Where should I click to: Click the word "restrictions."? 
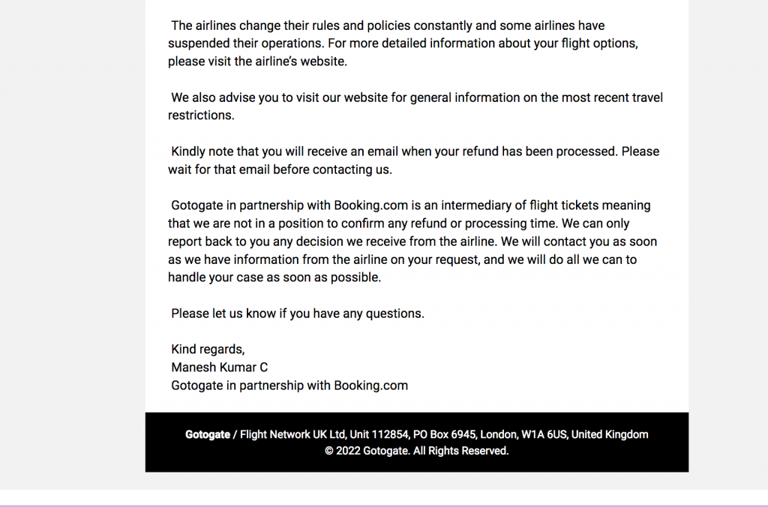point(201,115)
